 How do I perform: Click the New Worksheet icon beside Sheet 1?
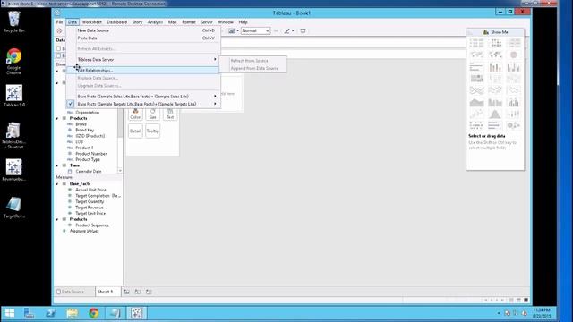pyautogui.click(x=126, y=292)
